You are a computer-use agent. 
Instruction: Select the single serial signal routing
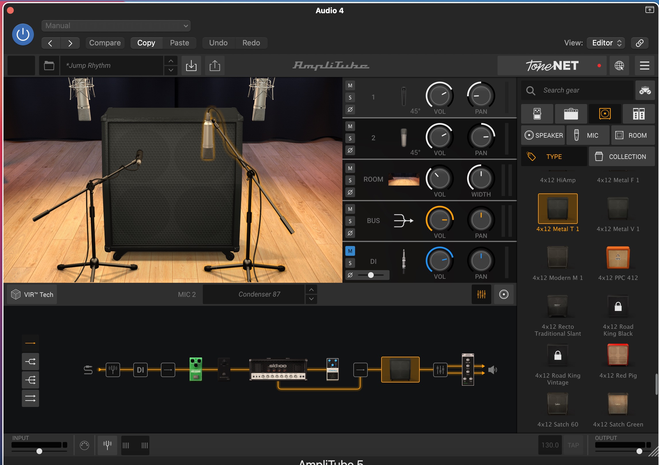click(x=30, y=343)
